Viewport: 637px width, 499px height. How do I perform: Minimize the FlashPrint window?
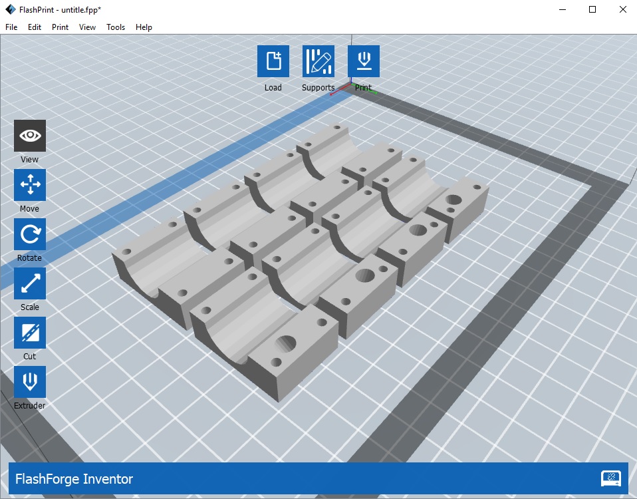click(x=563, y=9)
